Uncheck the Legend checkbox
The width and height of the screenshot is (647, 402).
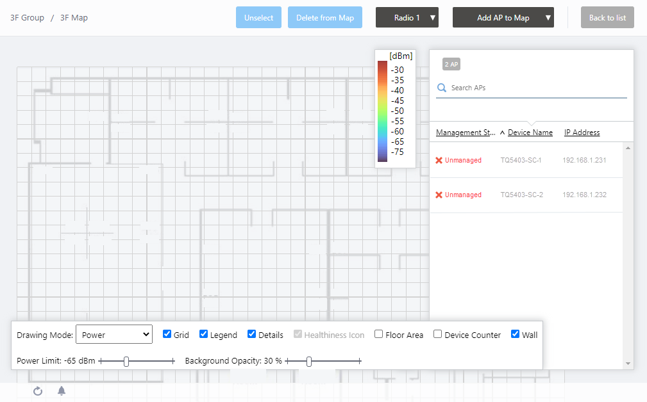tap(204, 334)
